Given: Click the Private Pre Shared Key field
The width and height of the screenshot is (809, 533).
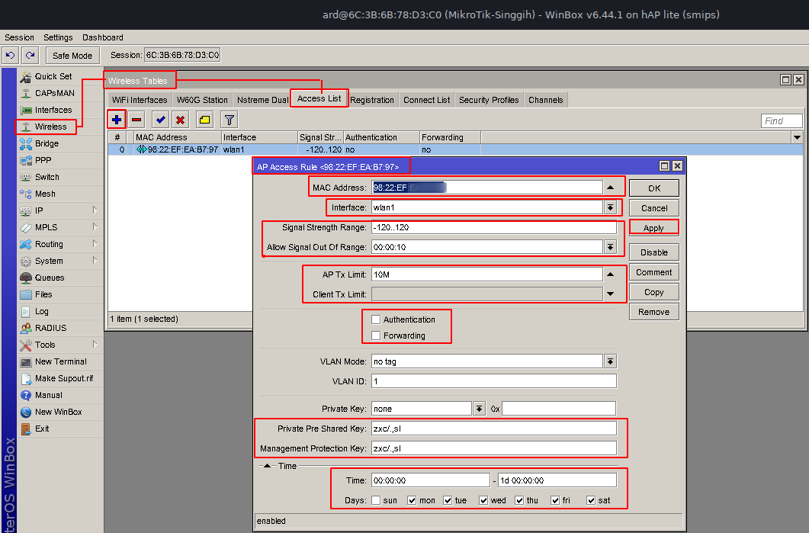Looking at the screenshot, I should pos(494,429).
